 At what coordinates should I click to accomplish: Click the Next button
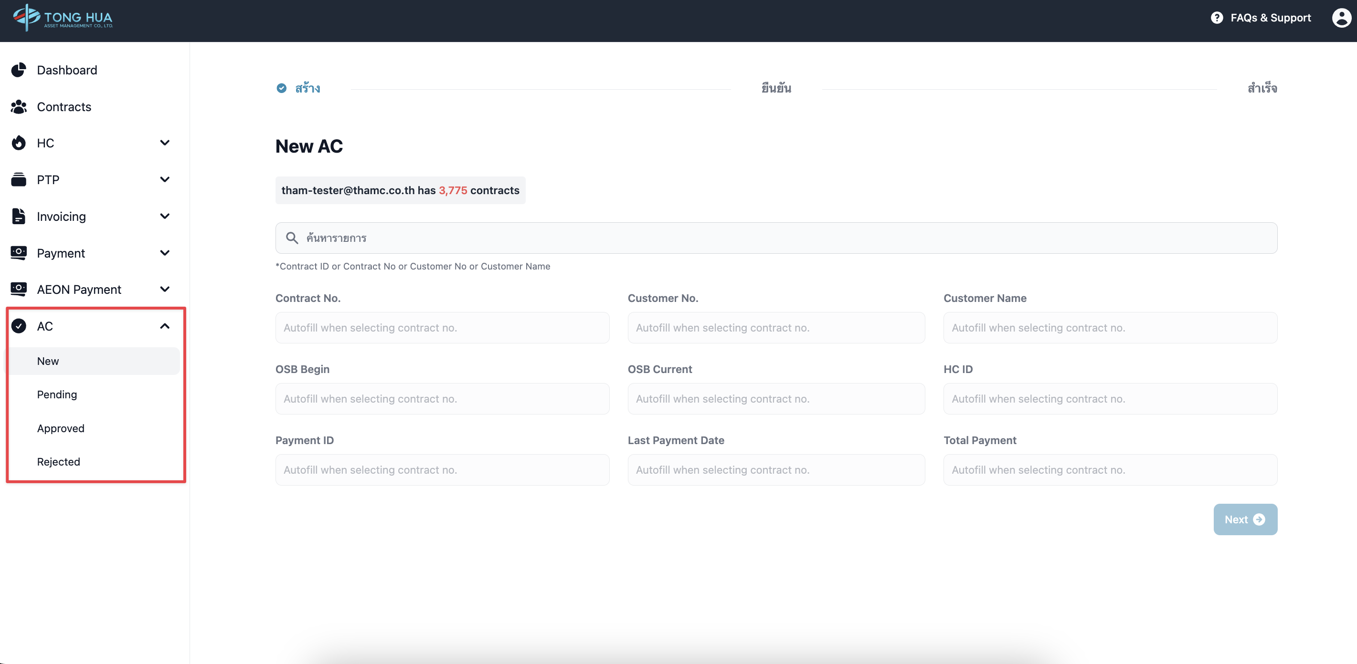pyautogui.click(x=1245, y=519)
